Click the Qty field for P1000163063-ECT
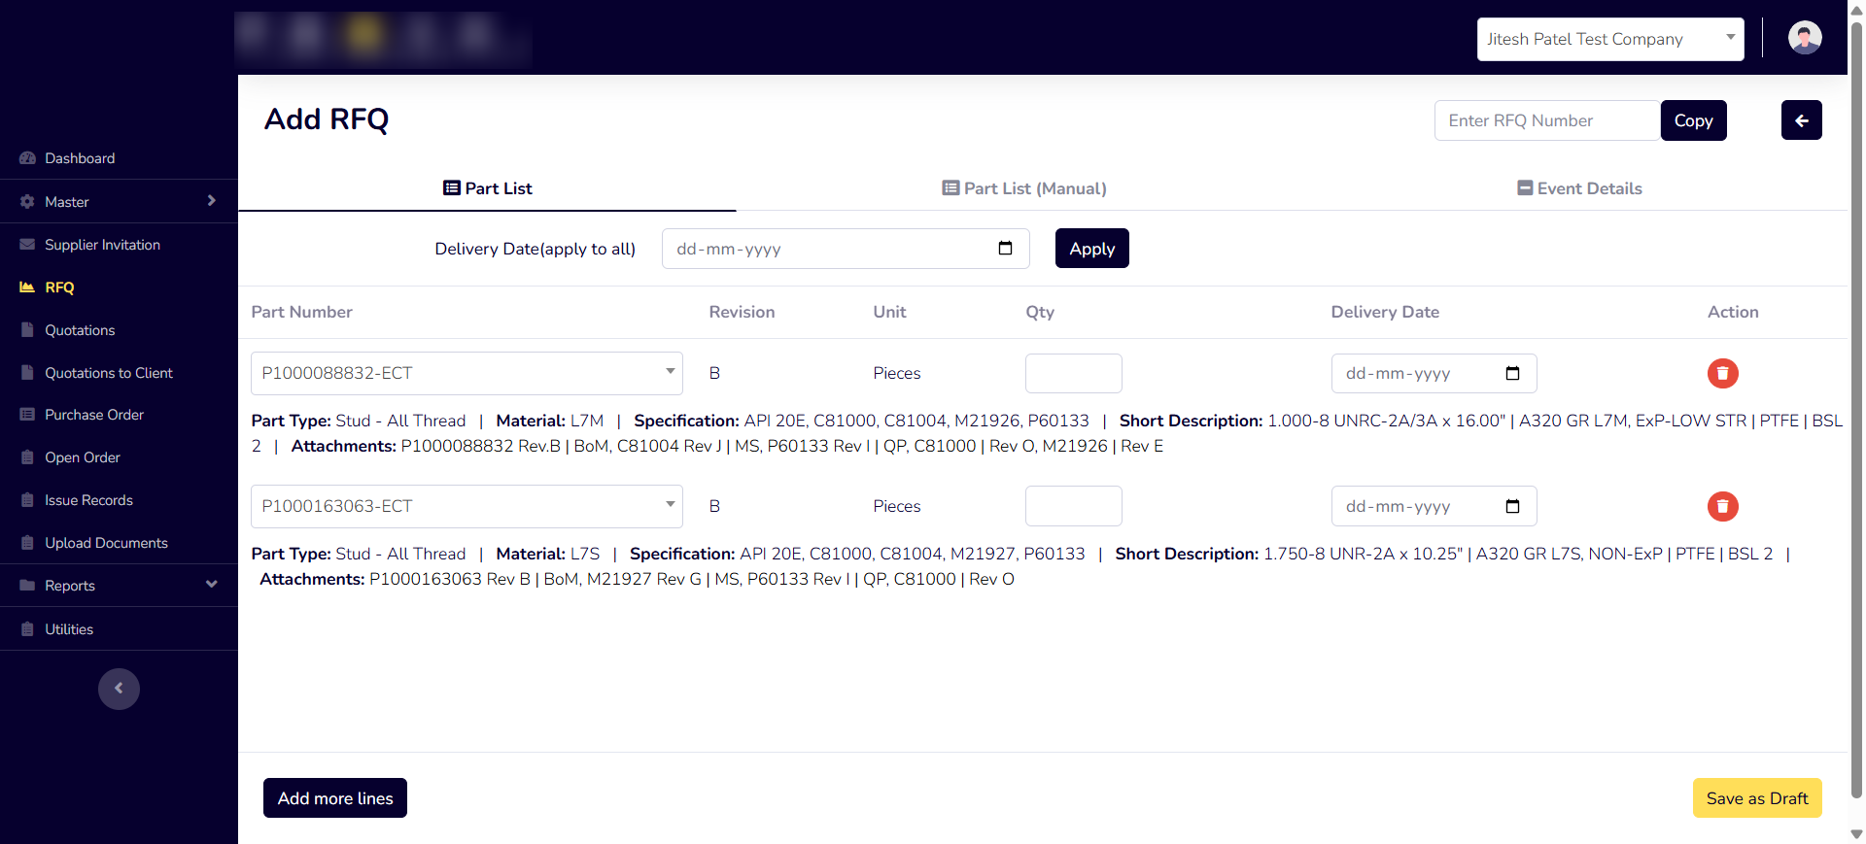Viewport: 1866px width, 844px height. pyautogui.click(x=1074, y=506)
